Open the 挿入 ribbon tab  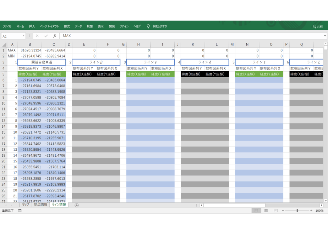coord(32,26)
